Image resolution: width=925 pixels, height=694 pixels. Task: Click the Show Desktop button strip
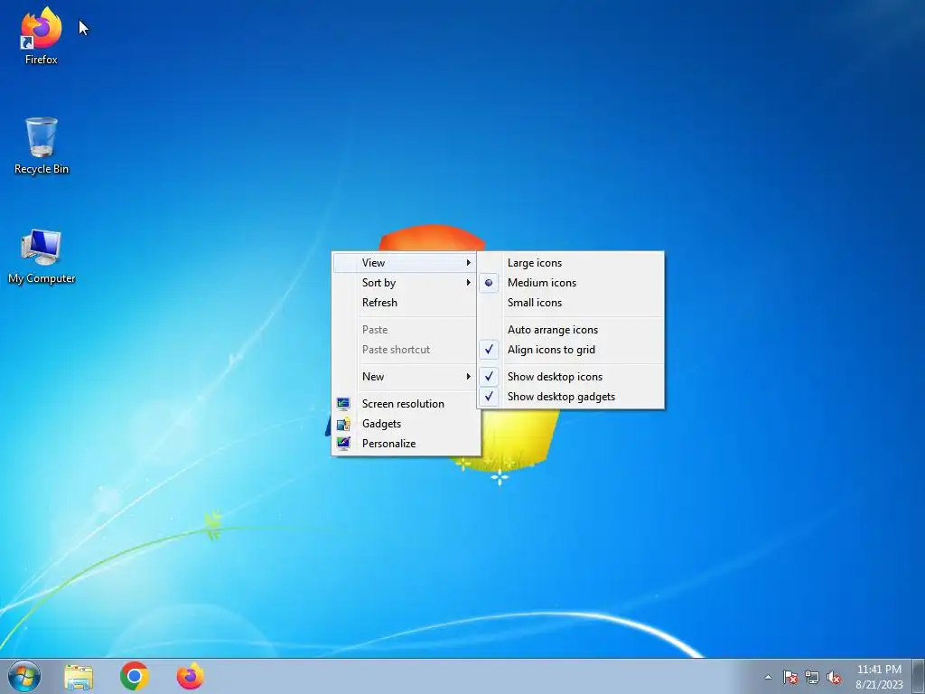click(919, 676)
